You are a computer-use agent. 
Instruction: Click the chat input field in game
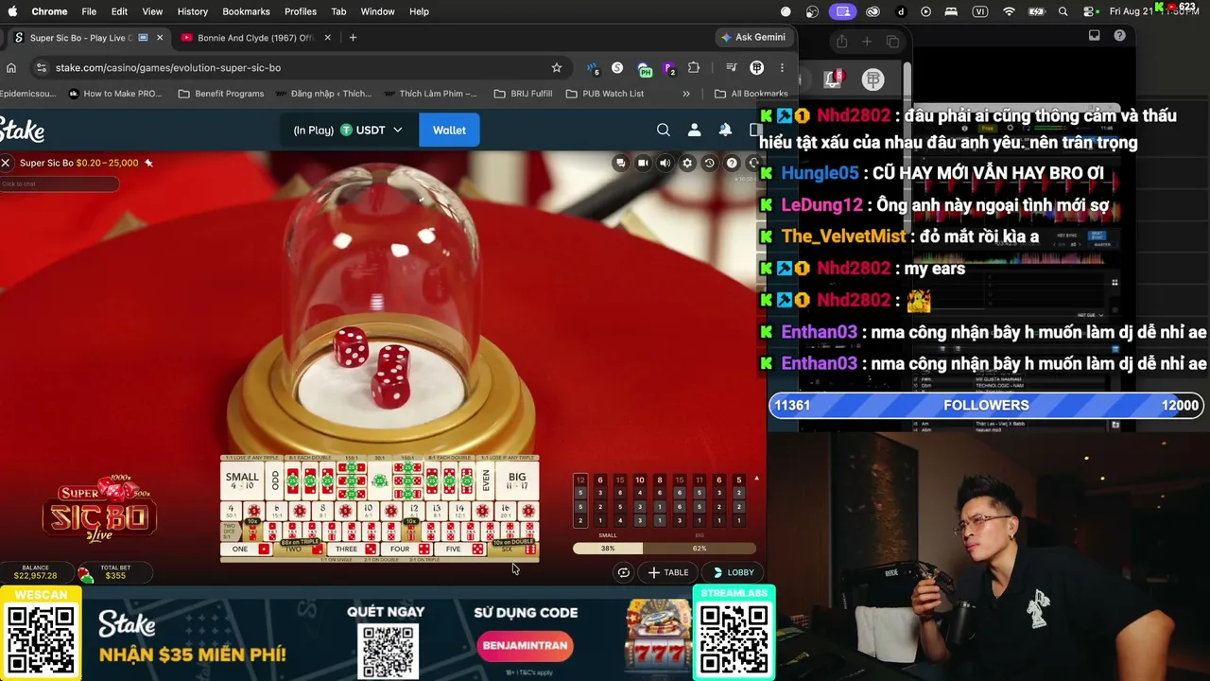60,183
